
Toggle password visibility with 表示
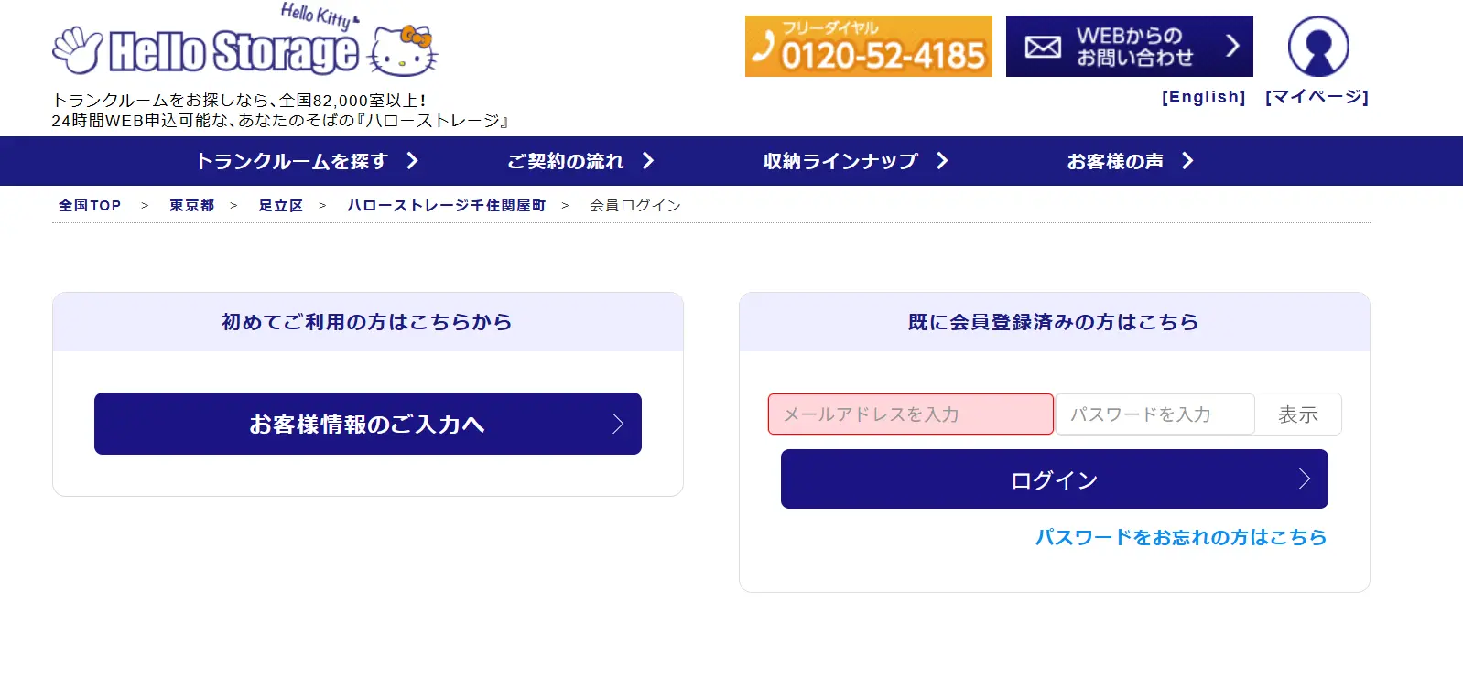[1297, 414]
